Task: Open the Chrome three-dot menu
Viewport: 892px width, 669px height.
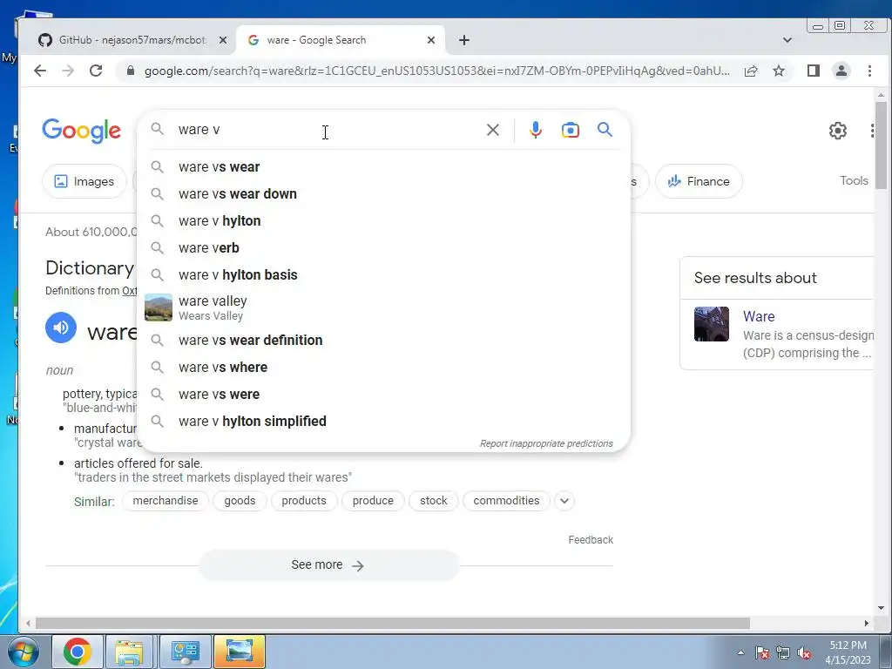Action: [x=869, y=71]
